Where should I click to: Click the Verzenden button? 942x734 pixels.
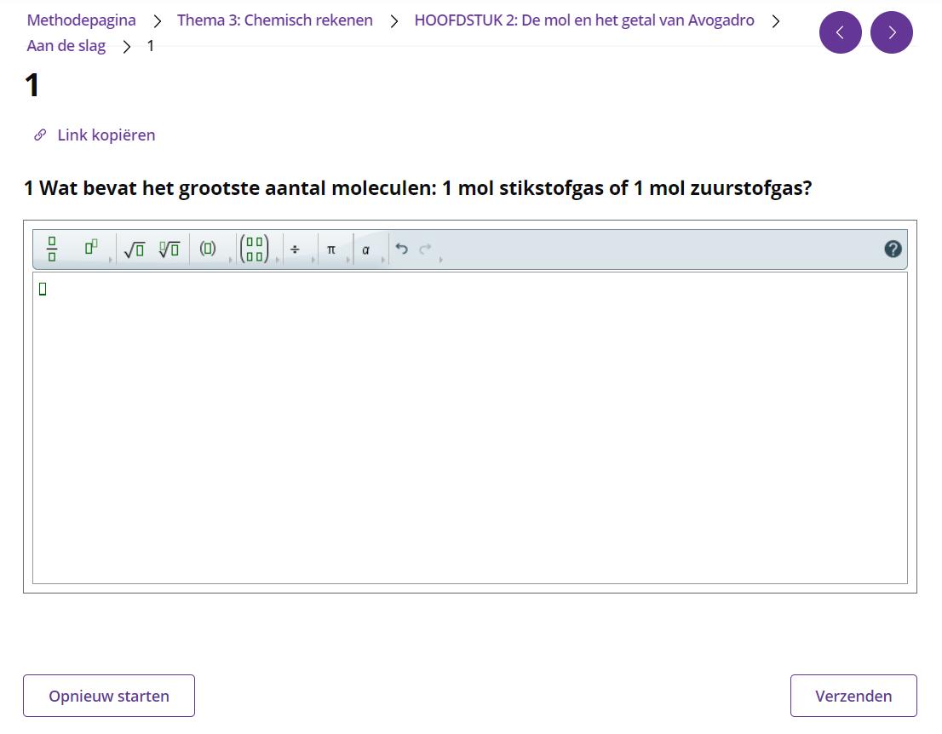[x=853, y=696]
